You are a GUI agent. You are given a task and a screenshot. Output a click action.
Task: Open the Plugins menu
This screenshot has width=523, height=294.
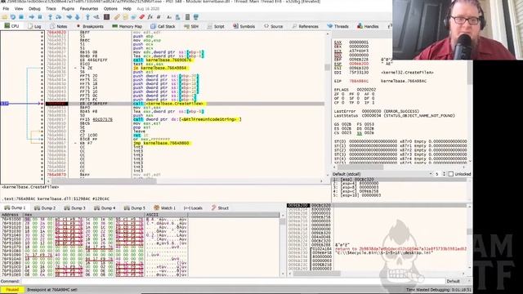point(68,9)
